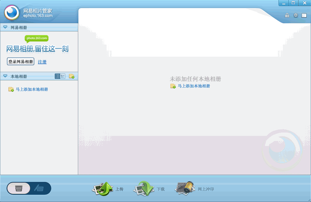Select the basket mode on bottom toggle
This screenshot has width=311, height=202.
coord(19,189)
